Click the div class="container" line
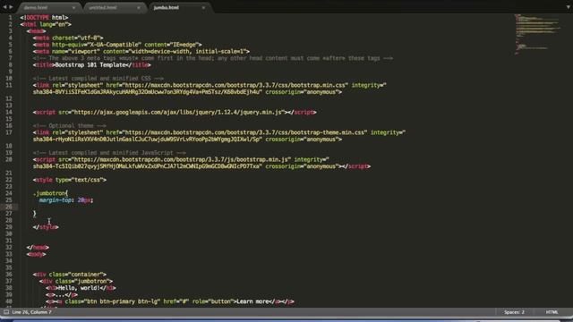Viewport: 573px width, 322px height. [x=70, y=275]
